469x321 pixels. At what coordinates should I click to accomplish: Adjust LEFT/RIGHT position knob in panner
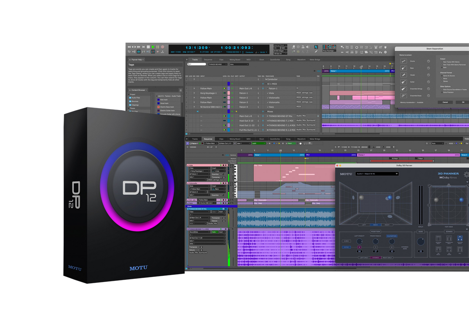point(359,241)
